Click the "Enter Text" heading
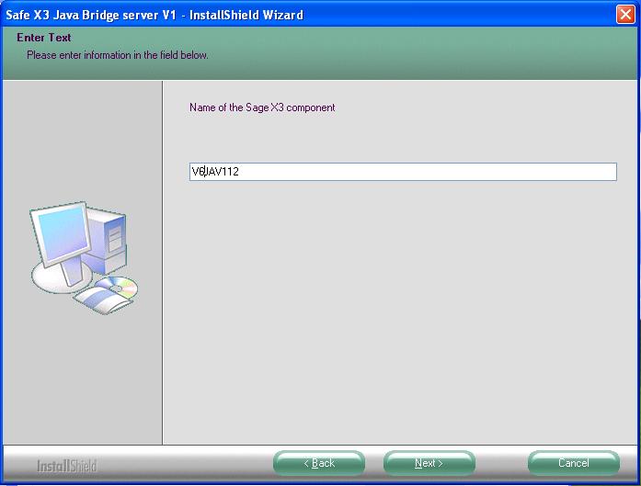Image resolution: width=641 pixels, height=486 pixels. coord(43,38)
